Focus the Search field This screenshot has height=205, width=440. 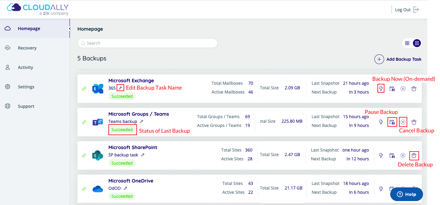[x=148, y=43]
